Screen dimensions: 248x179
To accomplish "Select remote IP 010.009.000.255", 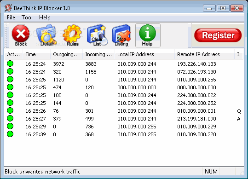I will tap(196, 80).
